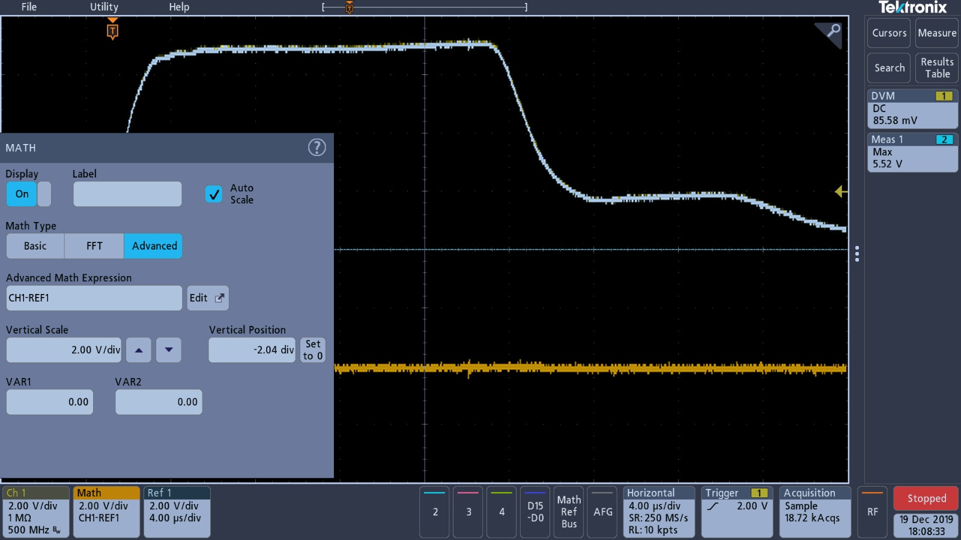Click the vertical scale up arrow
The width and height of the screenshot is (961, 540).
(x=139, y=350)
